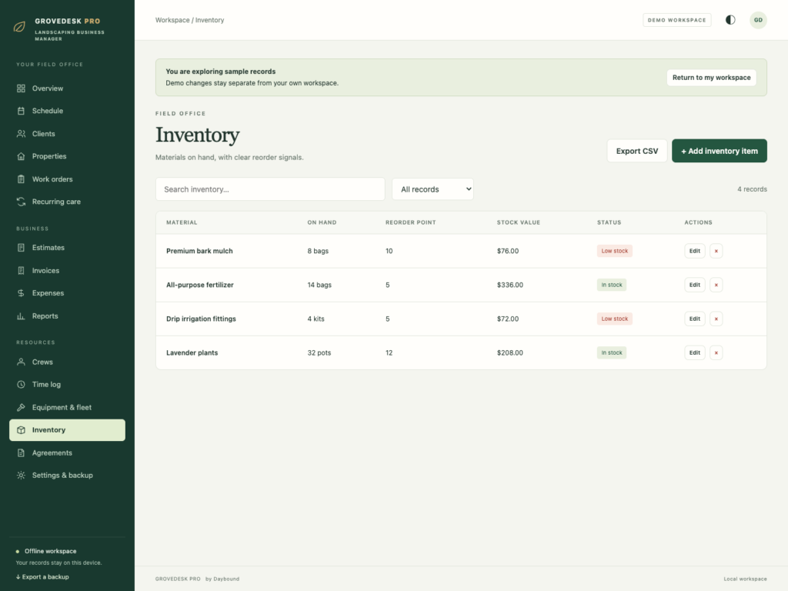This screenshot has width=788, height=591.
Task: Click the 32 pots on-hand cell
Action: 319,352
